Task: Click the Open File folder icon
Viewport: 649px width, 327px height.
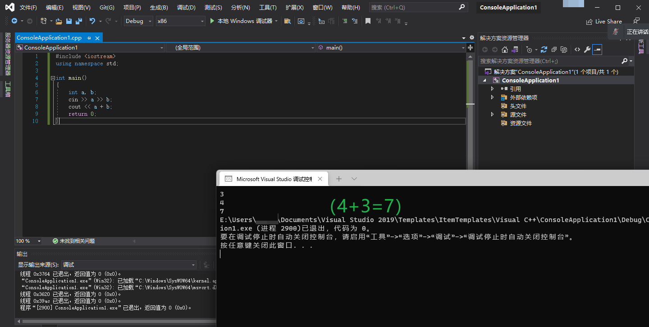Action: tap(59, 21)
